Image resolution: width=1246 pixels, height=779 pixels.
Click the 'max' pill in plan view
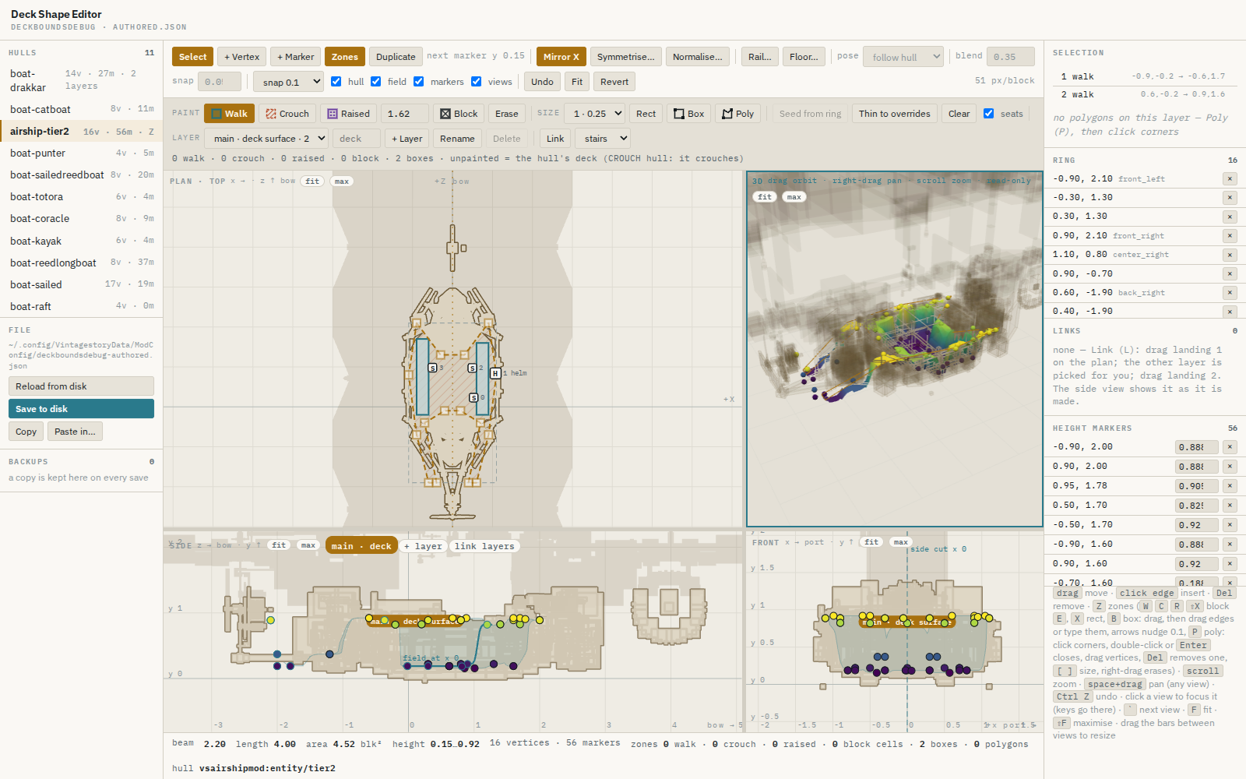coord(342,182)
